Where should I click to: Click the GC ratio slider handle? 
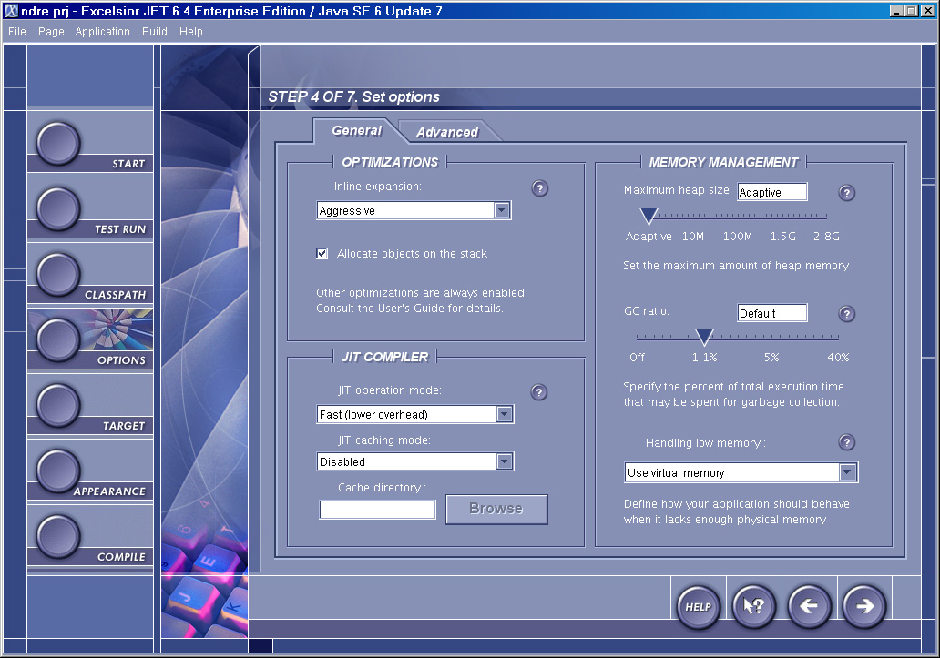tap(704, 337)
